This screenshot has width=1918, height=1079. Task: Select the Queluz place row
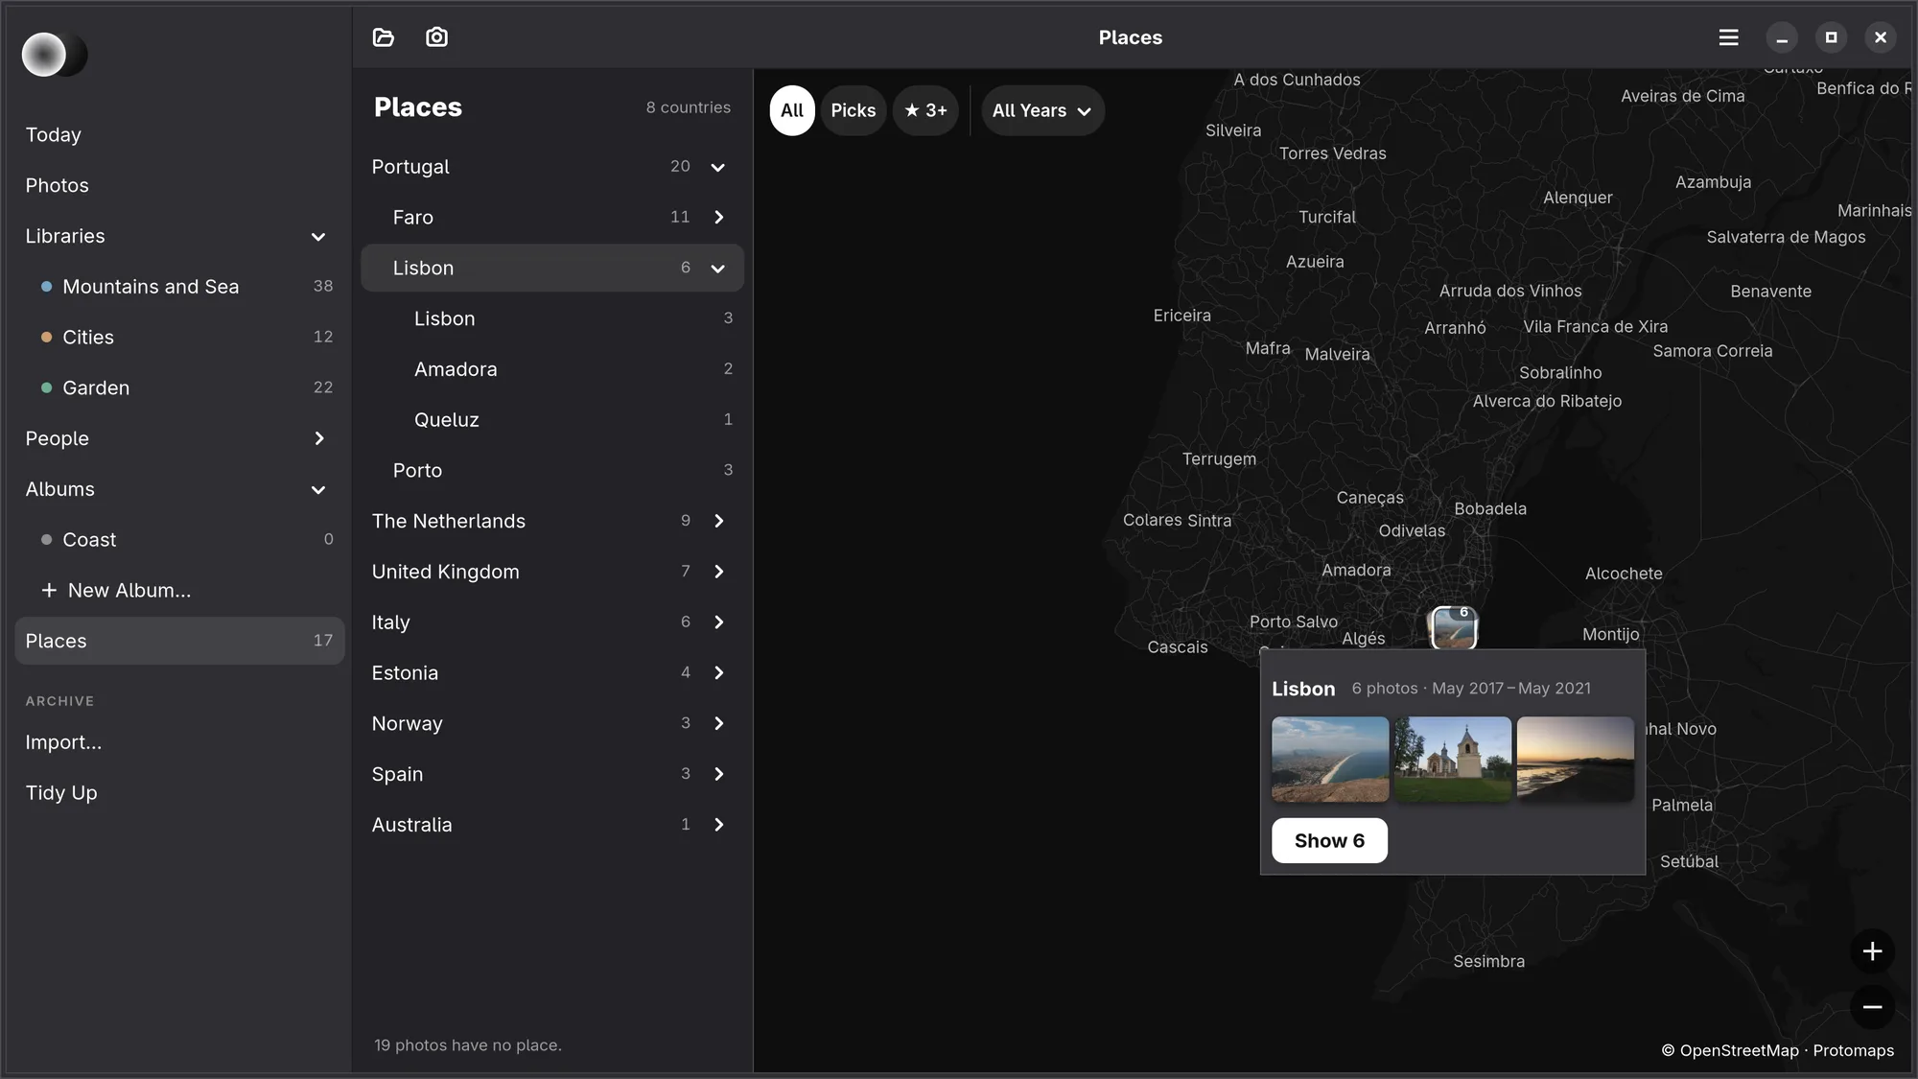point(552,420)
